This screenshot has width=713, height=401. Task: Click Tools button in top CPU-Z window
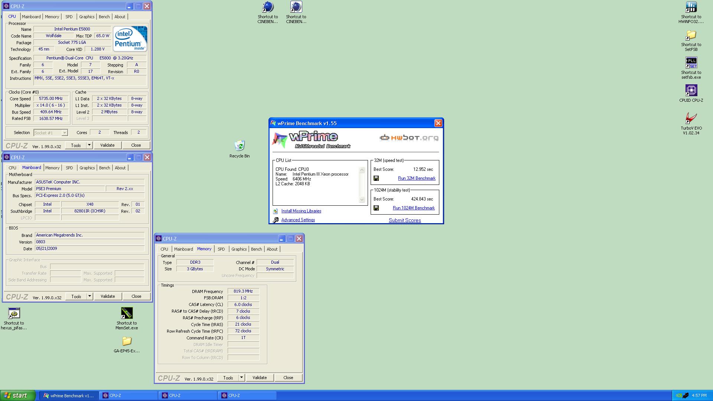pos(76,145)
